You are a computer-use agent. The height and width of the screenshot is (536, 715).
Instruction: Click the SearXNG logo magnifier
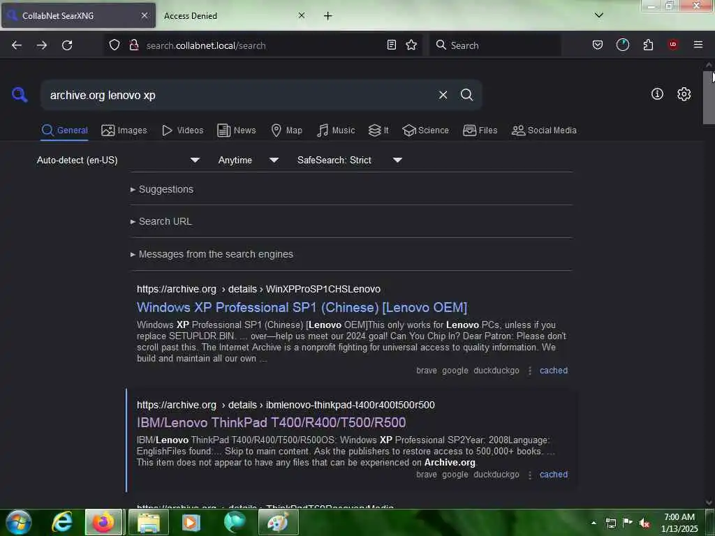tap(20, 95)
